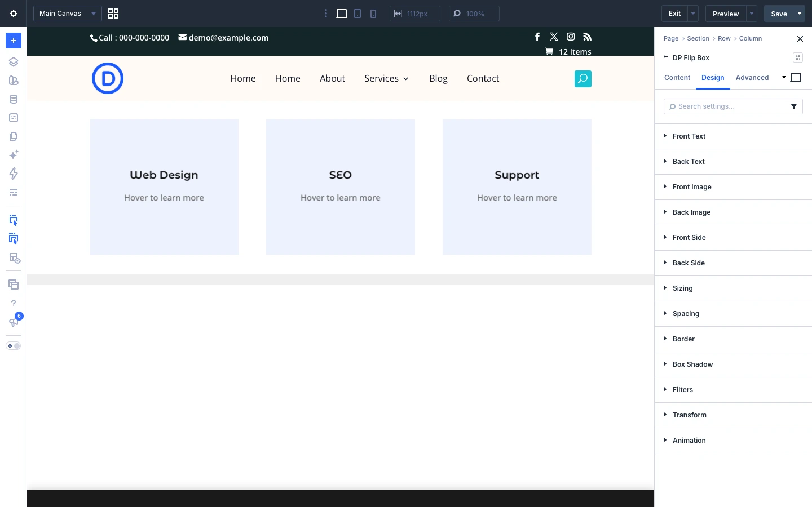The image size is (812, 507).
Task: Click the Page breadcrumb link
Action: [x=671, y=38]
